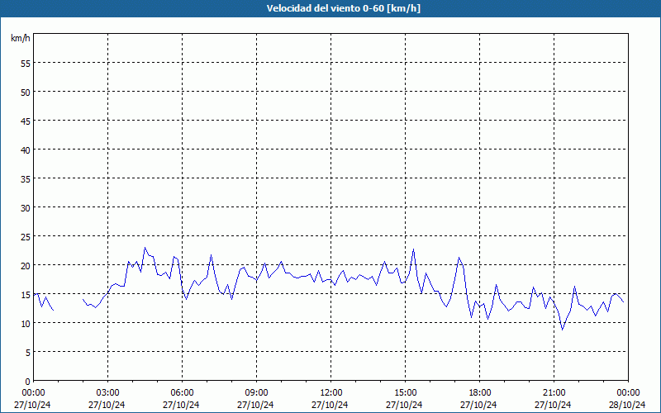The image size is (661, 413).
Task: Click the wind speed peak just after 15:00
Action: 413,249
